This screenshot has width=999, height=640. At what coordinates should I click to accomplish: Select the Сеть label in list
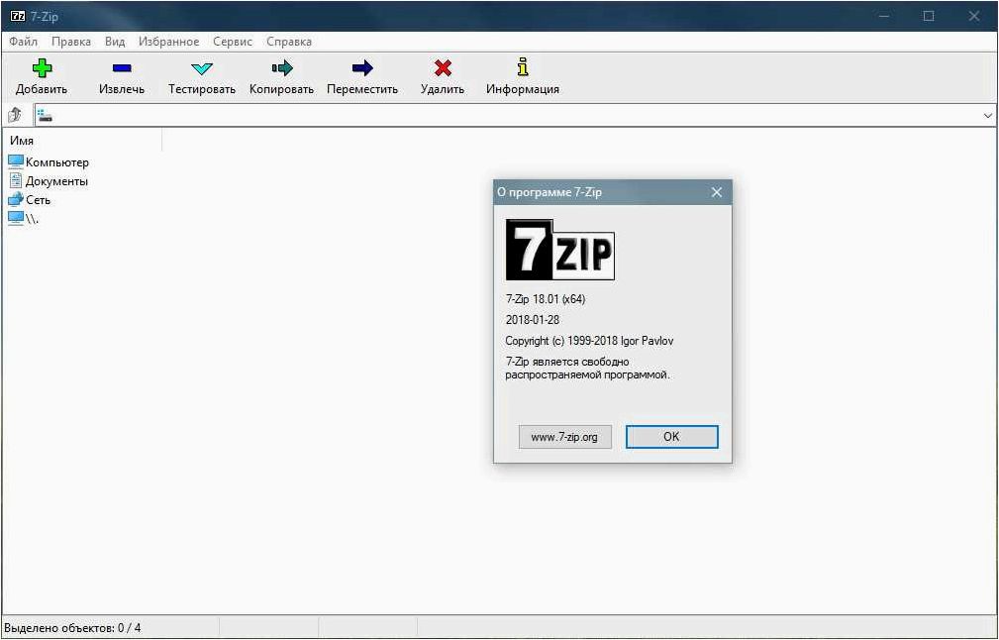pyautogui.click(x=39, y=200)
